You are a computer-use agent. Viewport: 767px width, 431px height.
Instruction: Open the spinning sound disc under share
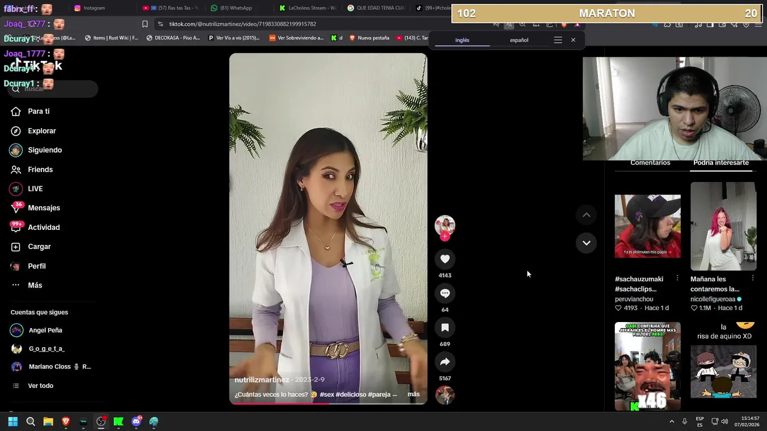(x=445, y=395)
